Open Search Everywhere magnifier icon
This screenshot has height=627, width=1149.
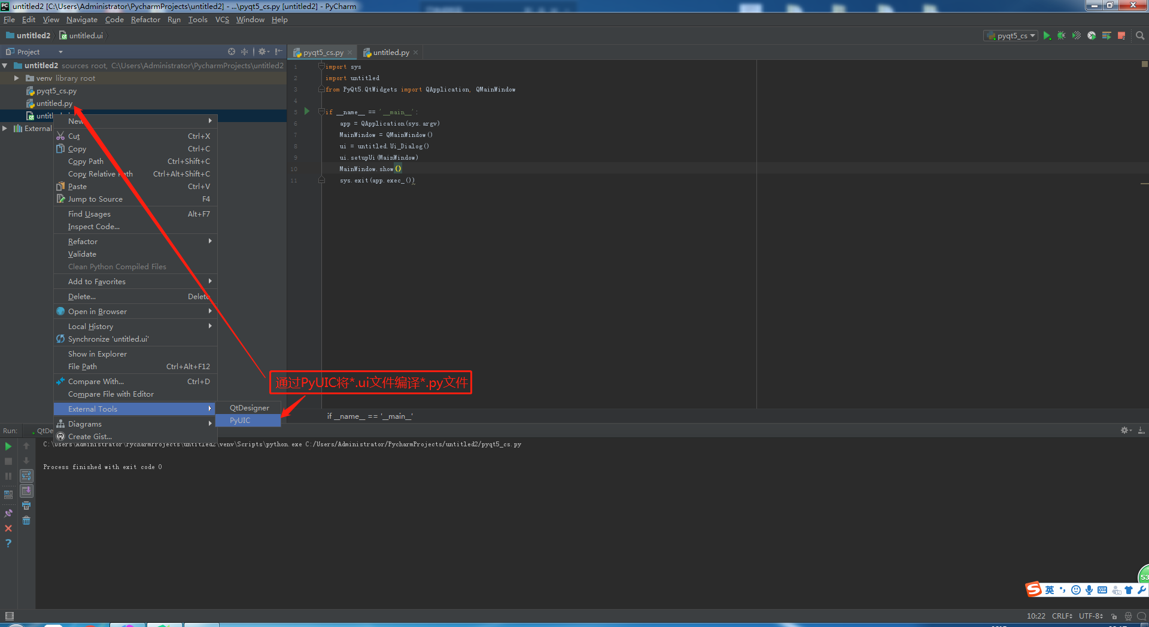[x=1140, y=36]
